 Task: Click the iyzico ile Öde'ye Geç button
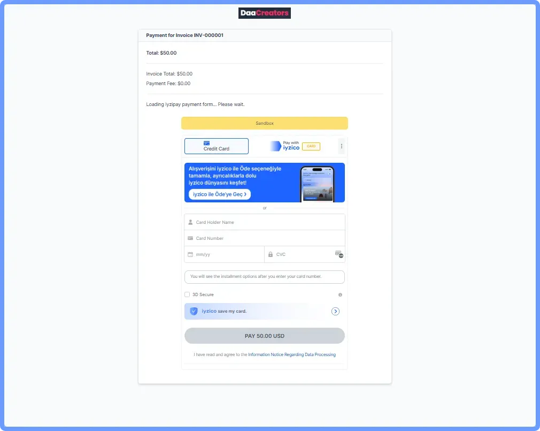[x=220, y=194]
